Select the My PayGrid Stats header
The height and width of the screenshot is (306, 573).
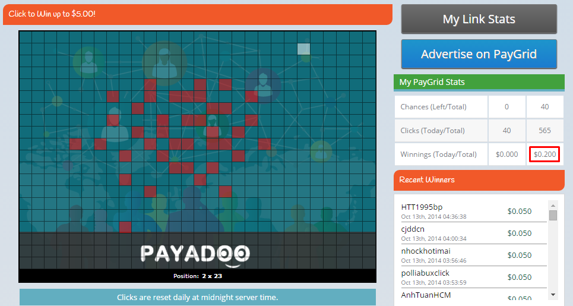pyautogui.click(x=479, y=82)
